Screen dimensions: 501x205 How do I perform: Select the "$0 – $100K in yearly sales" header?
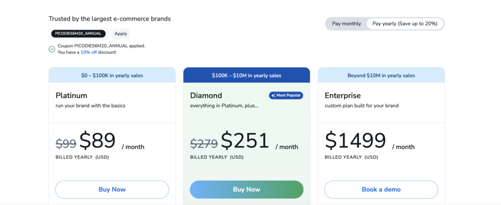click(x=112, y=75)
